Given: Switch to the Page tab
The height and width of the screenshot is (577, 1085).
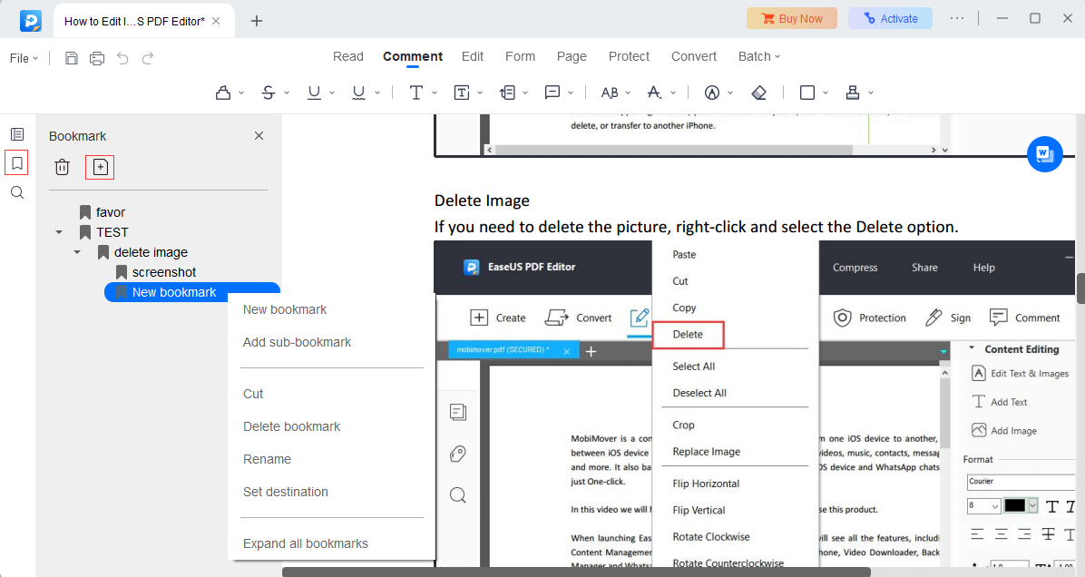Looking at the screenshot, I should [572, 57].
